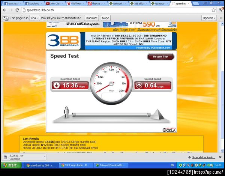Click the download speed arrow icon
Image resolution: width=225 pixels, height=176 pixels.
click(x=56, y=86)
